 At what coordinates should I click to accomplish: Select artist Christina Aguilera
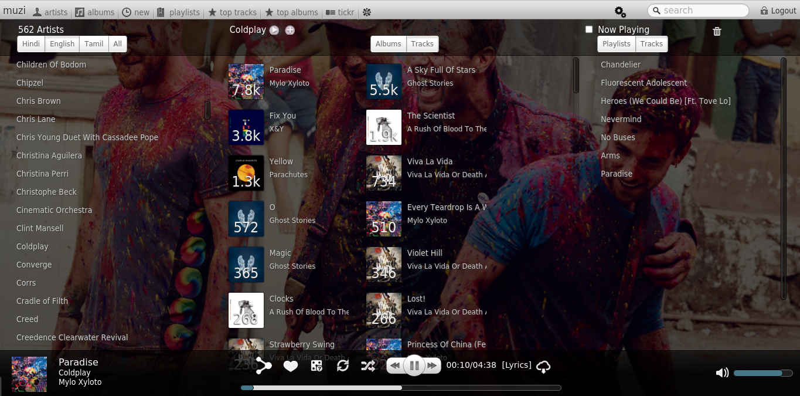pyautogui.click(x=49, y=155)
